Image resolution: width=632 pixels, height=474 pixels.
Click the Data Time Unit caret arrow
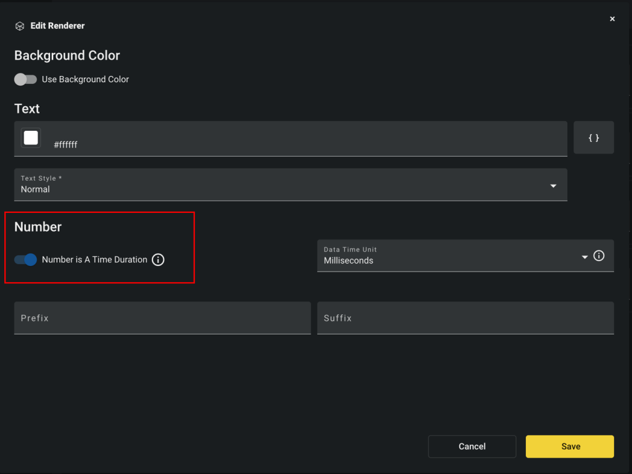click(584, 257)
